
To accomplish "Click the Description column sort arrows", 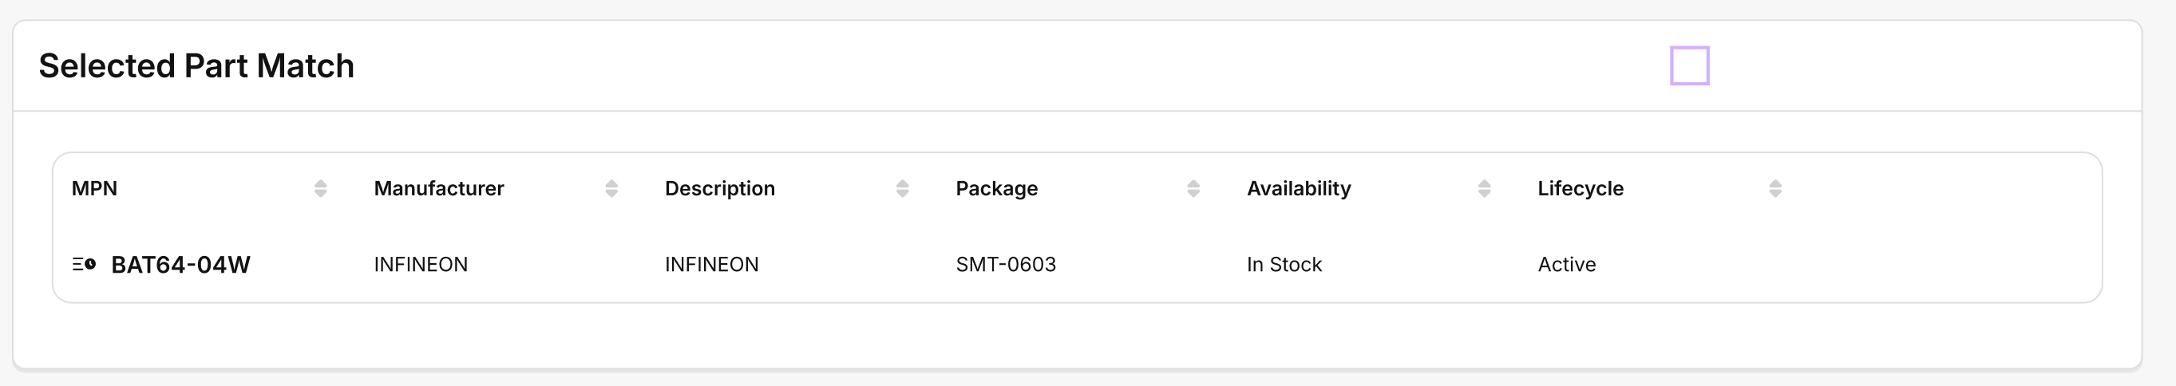I will pyautogui.click(x=902, y=188).
